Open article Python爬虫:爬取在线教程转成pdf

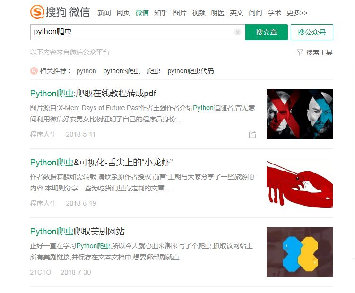(x=93, y=94)
